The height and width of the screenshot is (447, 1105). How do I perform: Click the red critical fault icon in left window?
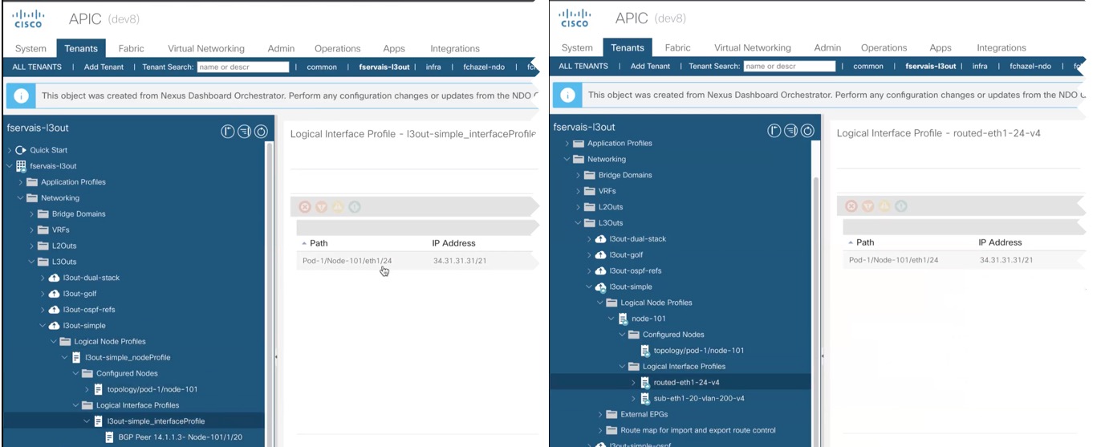305,207
